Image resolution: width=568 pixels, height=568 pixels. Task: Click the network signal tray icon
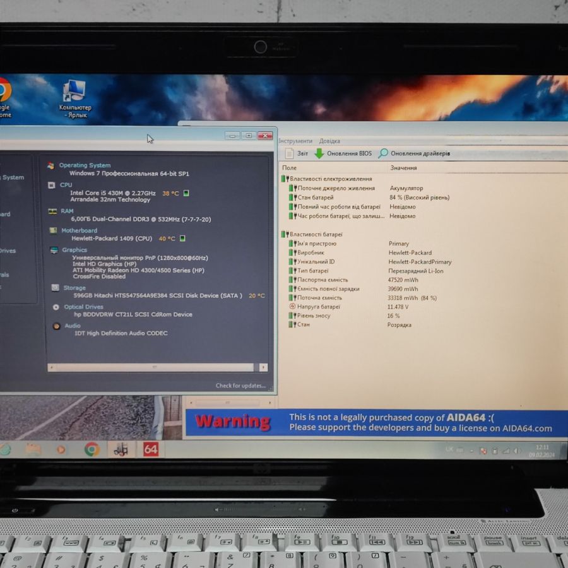(506, 451)
